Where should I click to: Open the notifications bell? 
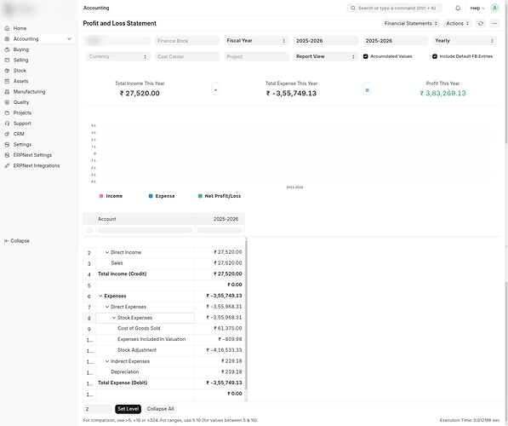tap(458, 8)
